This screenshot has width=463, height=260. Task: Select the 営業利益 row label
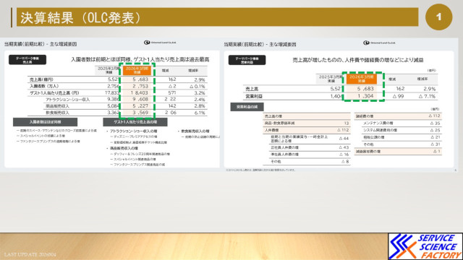[x=254, y=96]
